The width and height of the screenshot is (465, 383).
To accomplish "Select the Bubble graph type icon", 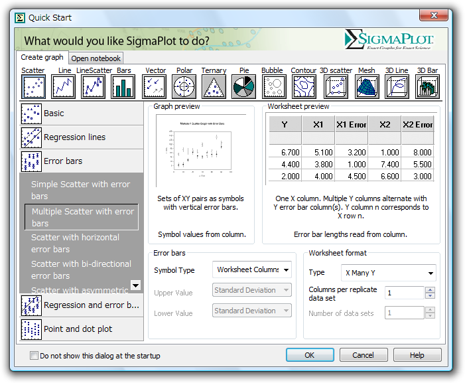I will pos(275,87).
